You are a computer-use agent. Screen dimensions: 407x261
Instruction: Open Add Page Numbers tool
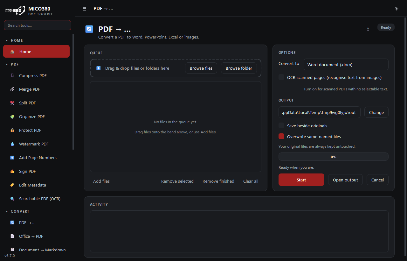pyautogui.click(x=36, y=158)
